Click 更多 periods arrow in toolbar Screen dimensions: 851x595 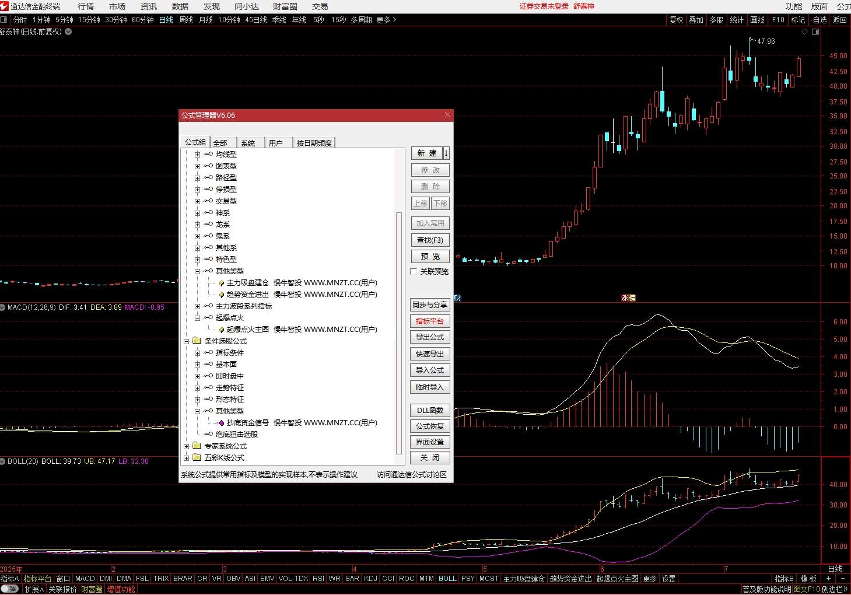click(x=386, y=20)
